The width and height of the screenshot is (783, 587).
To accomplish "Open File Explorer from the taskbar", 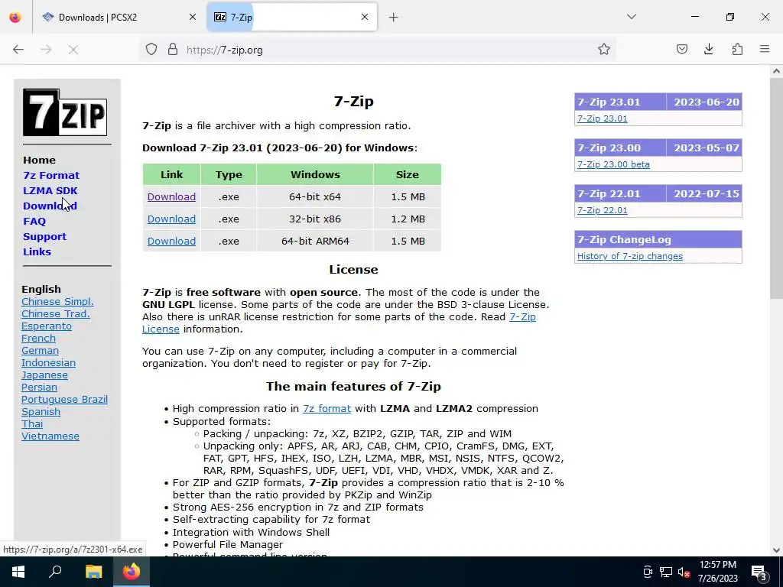I will click(x=93, y=572).
